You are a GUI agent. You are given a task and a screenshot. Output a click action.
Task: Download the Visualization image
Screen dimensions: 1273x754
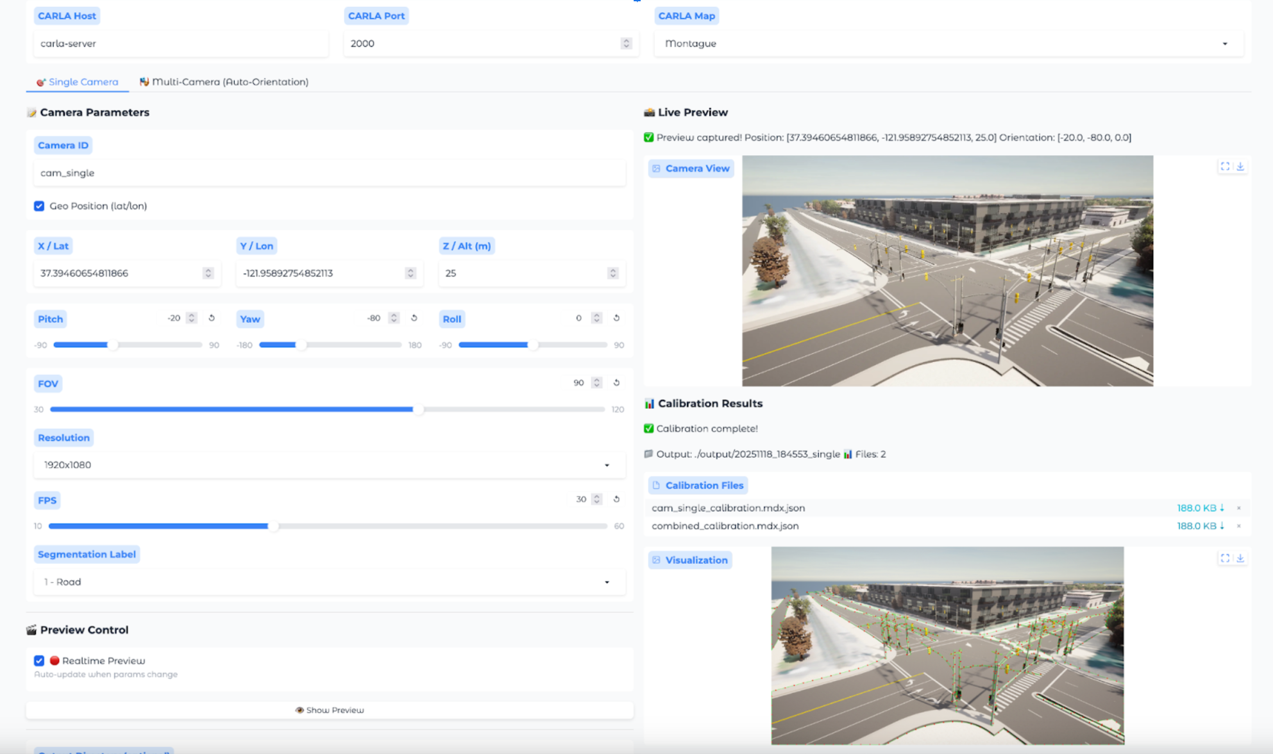click(1240, 559)
